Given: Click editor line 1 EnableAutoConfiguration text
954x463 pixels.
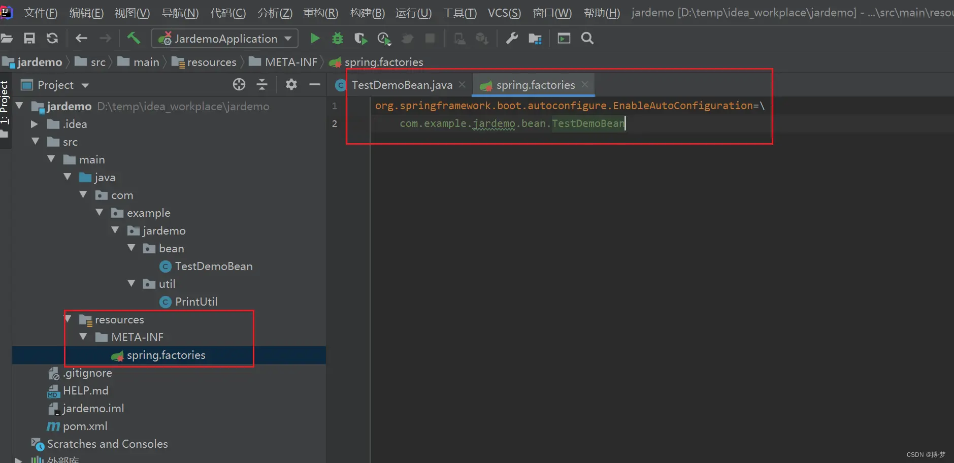Looking at the screenshot, I should click(x=682, y=106).
